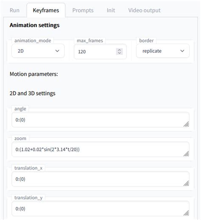Click the translation_x field resize handle
The width and height of the screenshot is (201, 220).
click(x=186, y=184)
